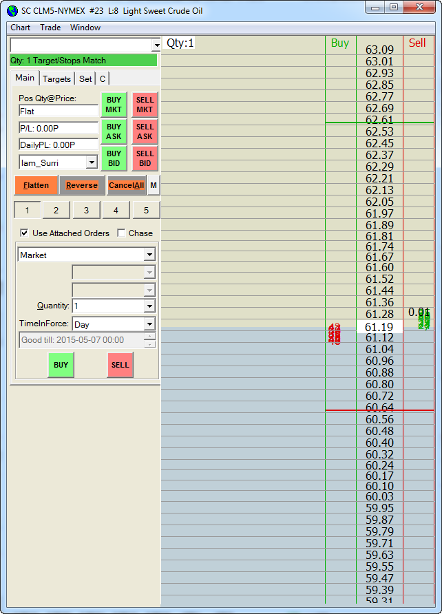This screenshot has height=614, width=442.
Task: Toggle the Use Attached Orders checkbox
Action: (x=24, y=233)
